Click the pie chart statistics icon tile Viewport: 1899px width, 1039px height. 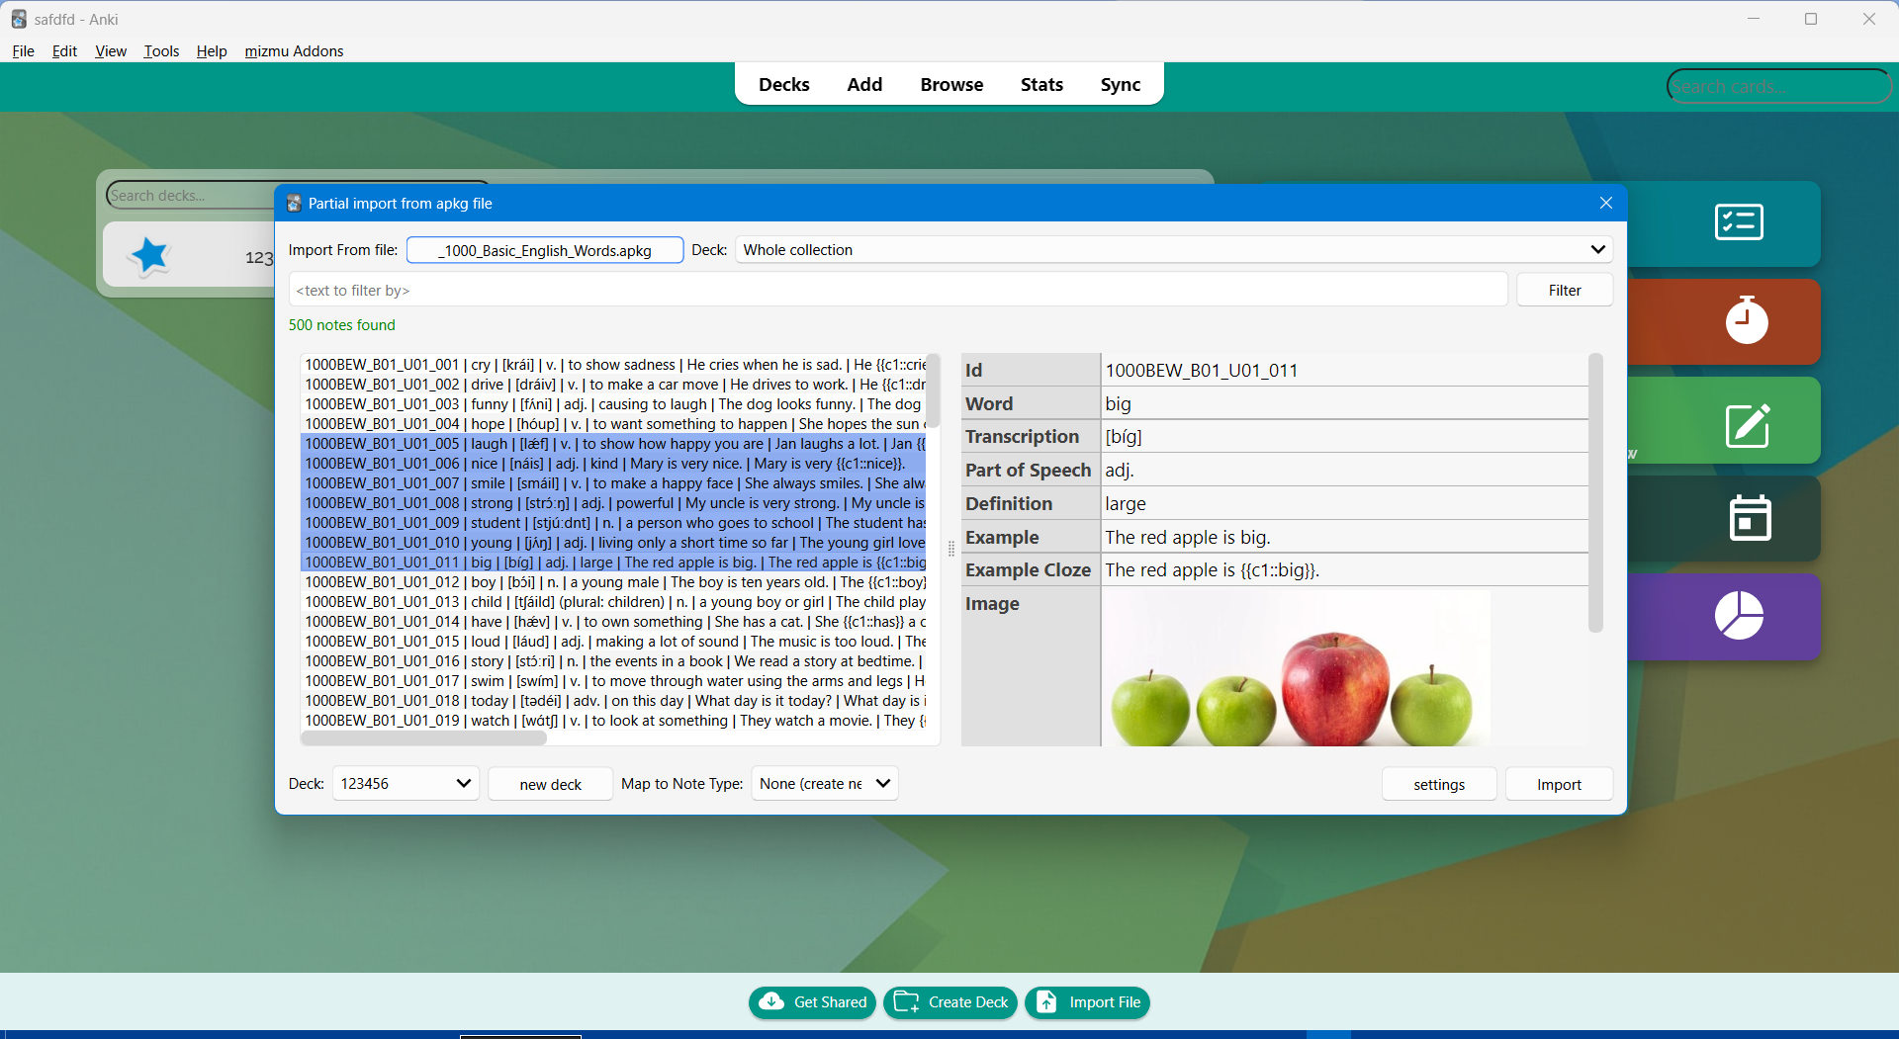[1739, 616]
